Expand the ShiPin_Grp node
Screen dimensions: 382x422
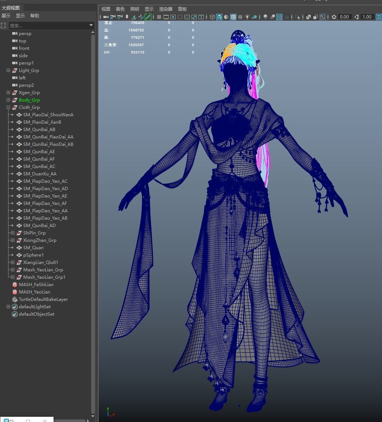click(13, 233)
